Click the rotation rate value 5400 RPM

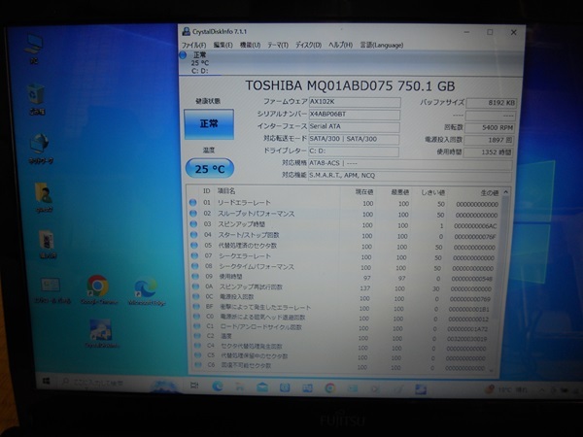click(490, 128)
